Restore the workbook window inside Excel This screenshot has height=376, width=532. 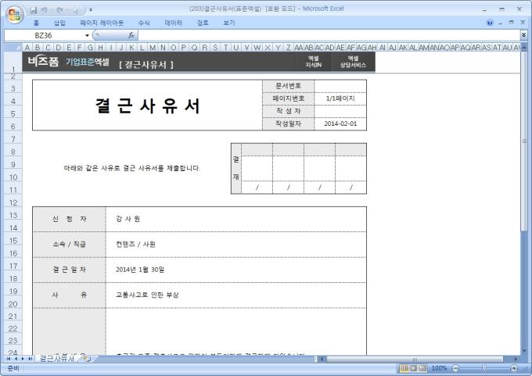(512, 23)
